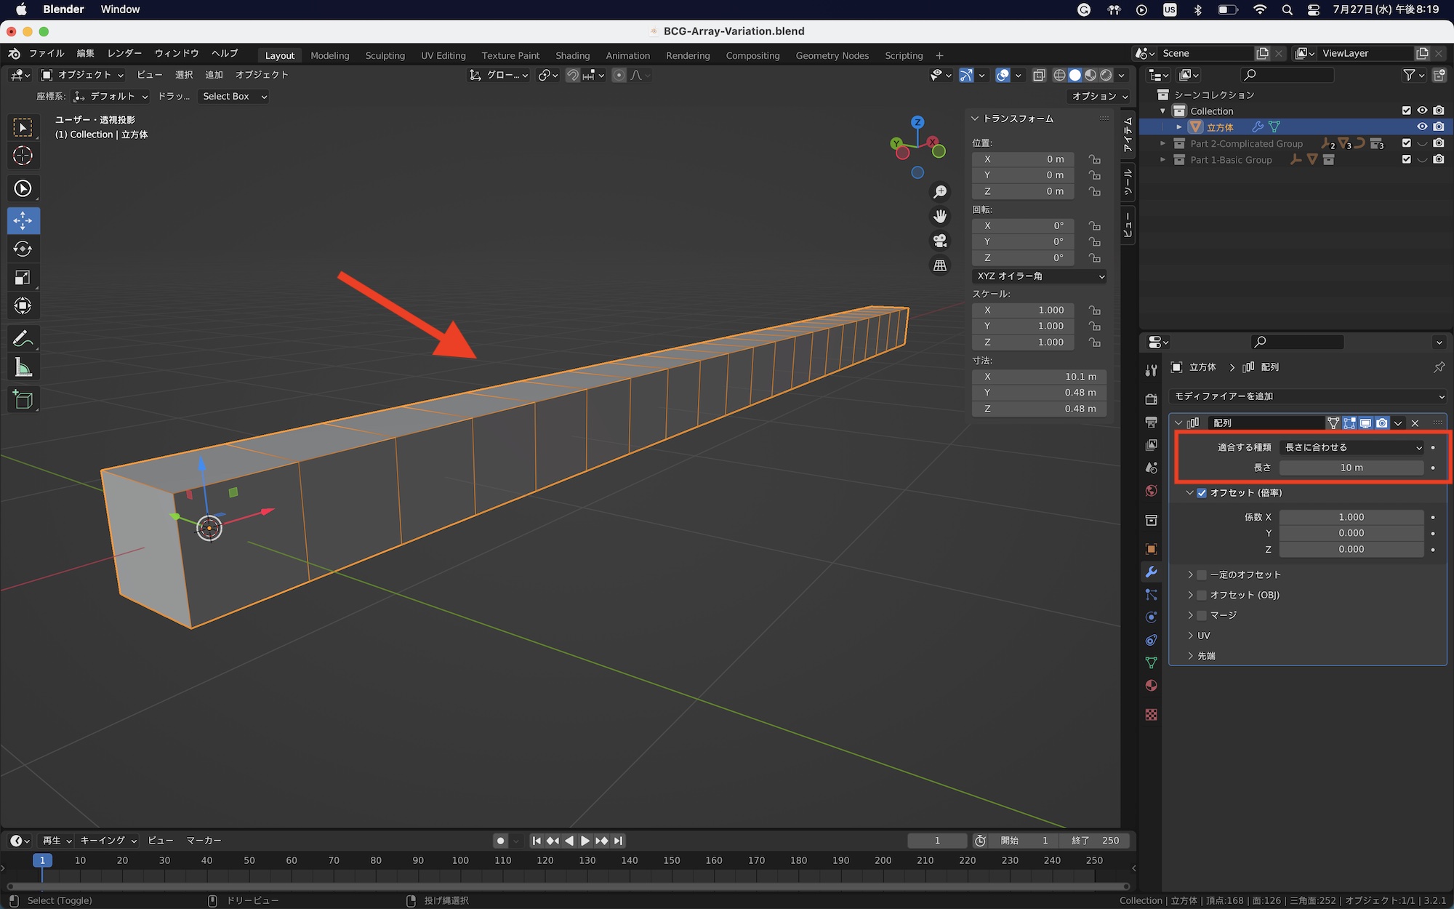Viewport: 1454px width, 909px height.
Task: Open the XYZ オイラー角 rotation mode dropdown
Action: point(1039,276)
